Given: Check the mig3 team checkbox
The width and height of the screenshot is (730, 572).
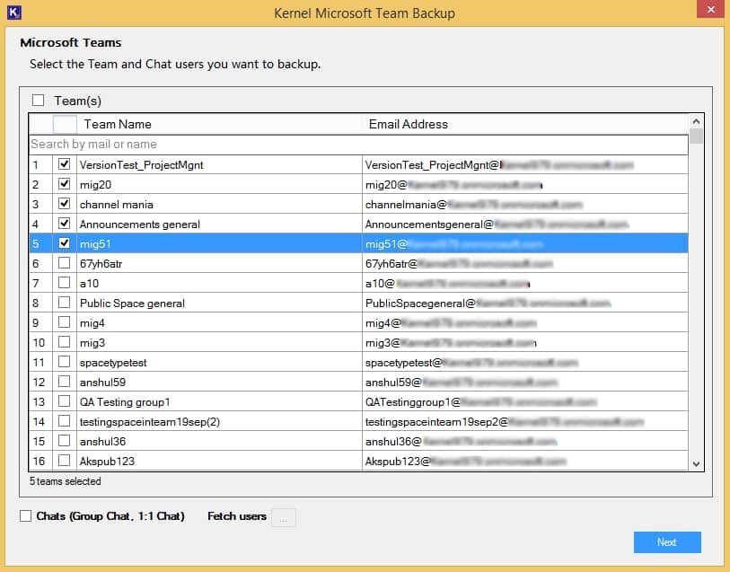Looking at the screenshot, I should (x=65, y=342).
